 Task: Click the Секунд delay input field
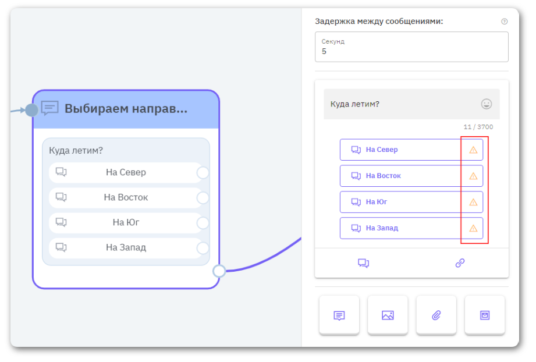pyautogui.click(x=411, y=47)
